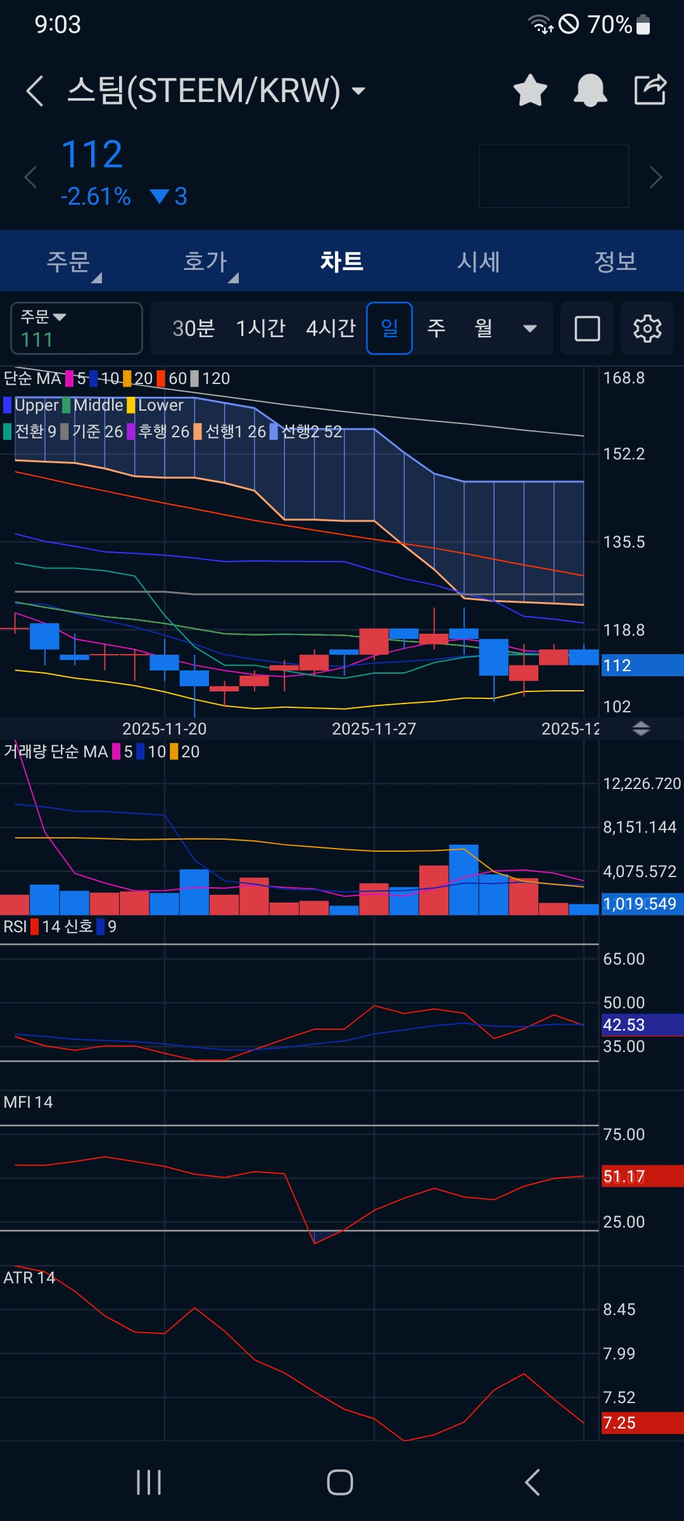Tap the current price tag 112
This screenshot has width=684, height=1521.
tap(642, 665)
